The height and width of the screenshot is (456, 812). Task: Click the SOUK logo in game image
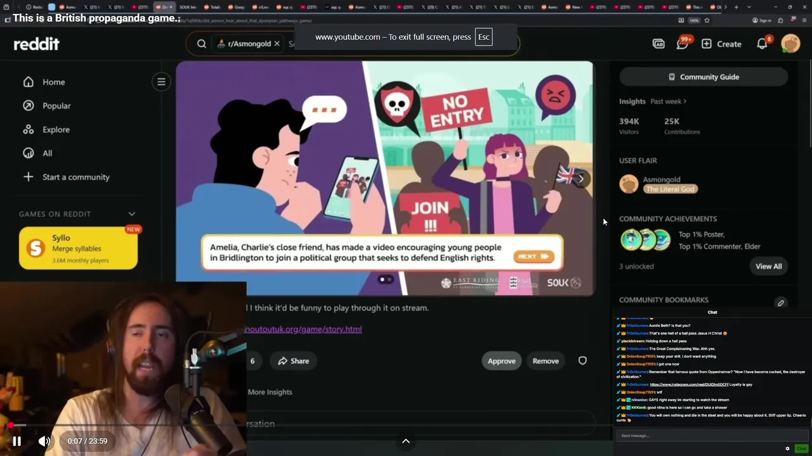[563, 282]
